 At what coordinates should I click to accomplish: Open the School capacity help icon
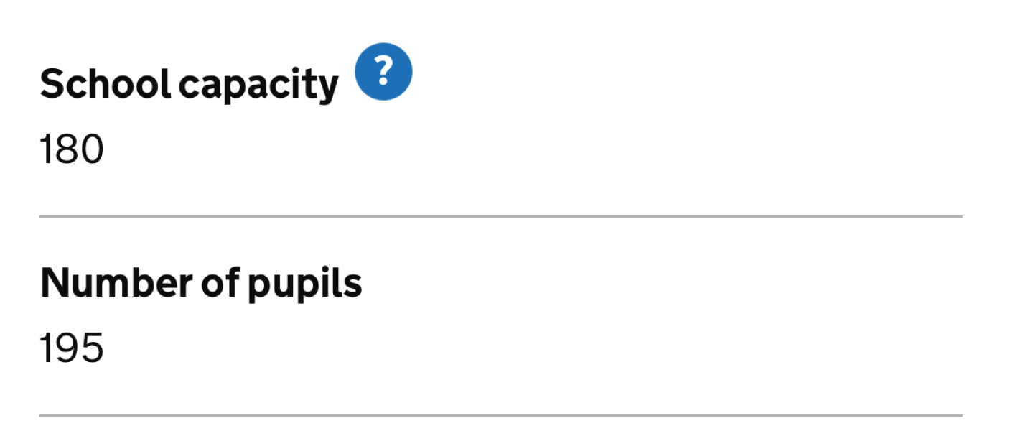[383, 72]
